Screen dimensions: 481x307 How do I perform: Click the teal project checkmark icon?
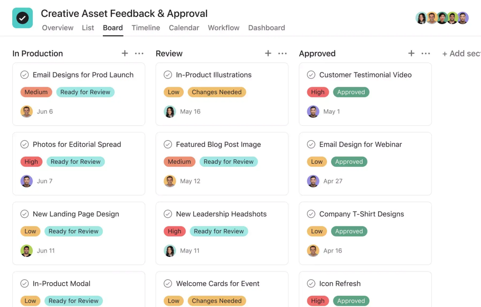pos(23,18)
